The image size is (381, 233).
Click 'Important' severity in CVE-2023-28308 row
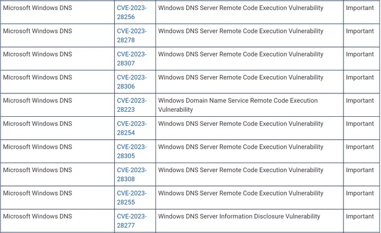tap(360, 170)
